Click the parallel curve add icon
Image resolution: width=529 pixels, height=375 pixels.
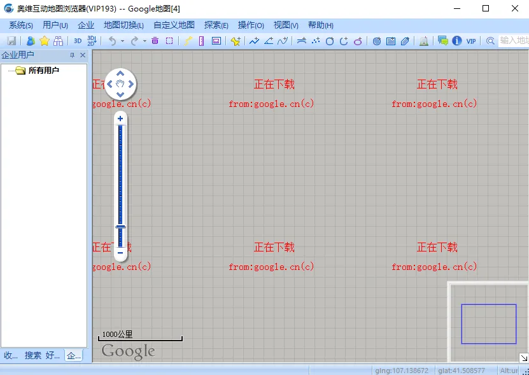[302, 41]
